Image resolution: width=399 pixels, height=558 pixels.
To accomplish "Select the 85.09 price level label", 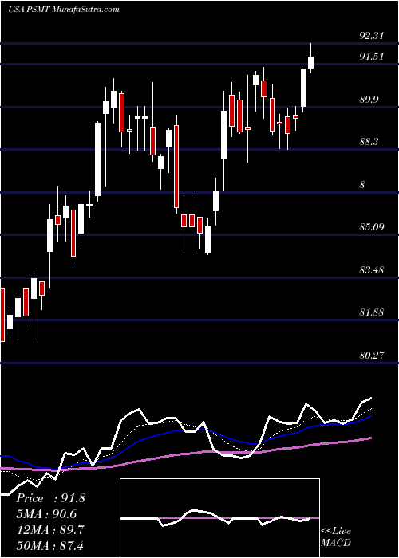I will pyautogui.click(x=372, y=226).
